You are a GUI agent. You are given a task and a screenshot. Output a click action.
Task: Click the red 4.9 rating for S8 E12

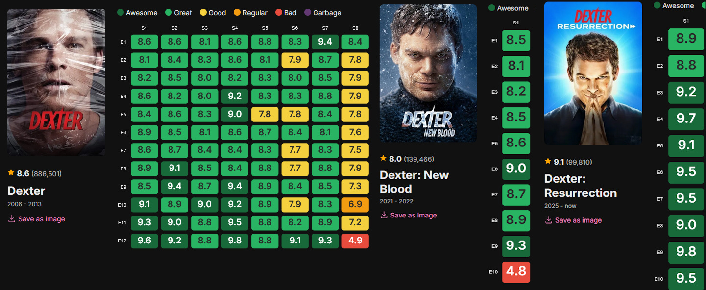[x=355, y=241]
